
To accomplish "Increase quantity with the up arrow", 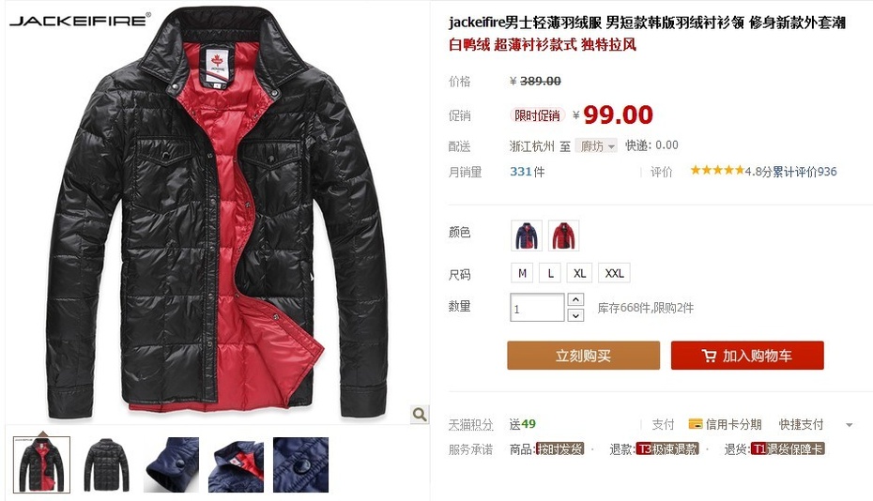I will coord(575,299).
